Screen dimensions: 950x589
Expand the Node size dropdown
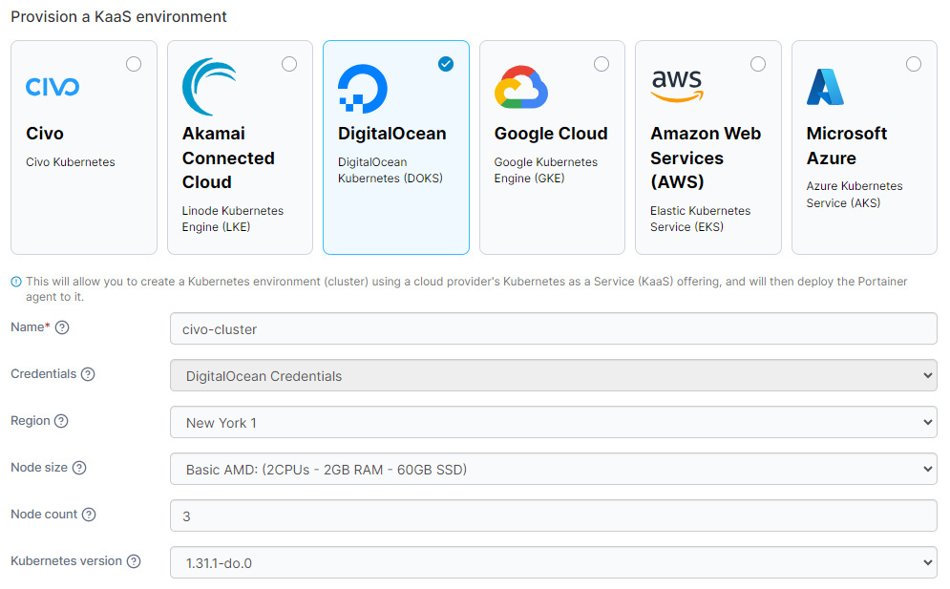point(553,470)
